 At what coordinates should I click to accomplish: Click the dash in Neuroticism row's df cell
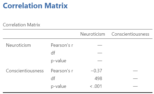point(100,53)
